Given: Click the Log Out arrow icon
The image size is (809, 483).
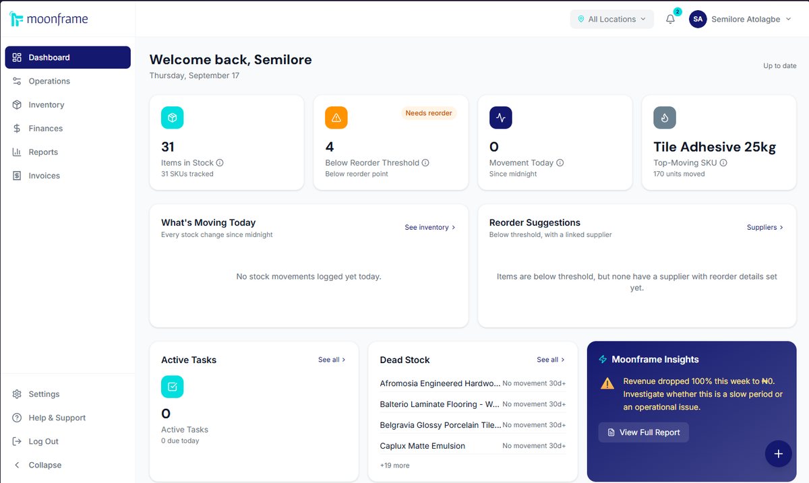Looking at the screenshot, I should tap(17, 441).
